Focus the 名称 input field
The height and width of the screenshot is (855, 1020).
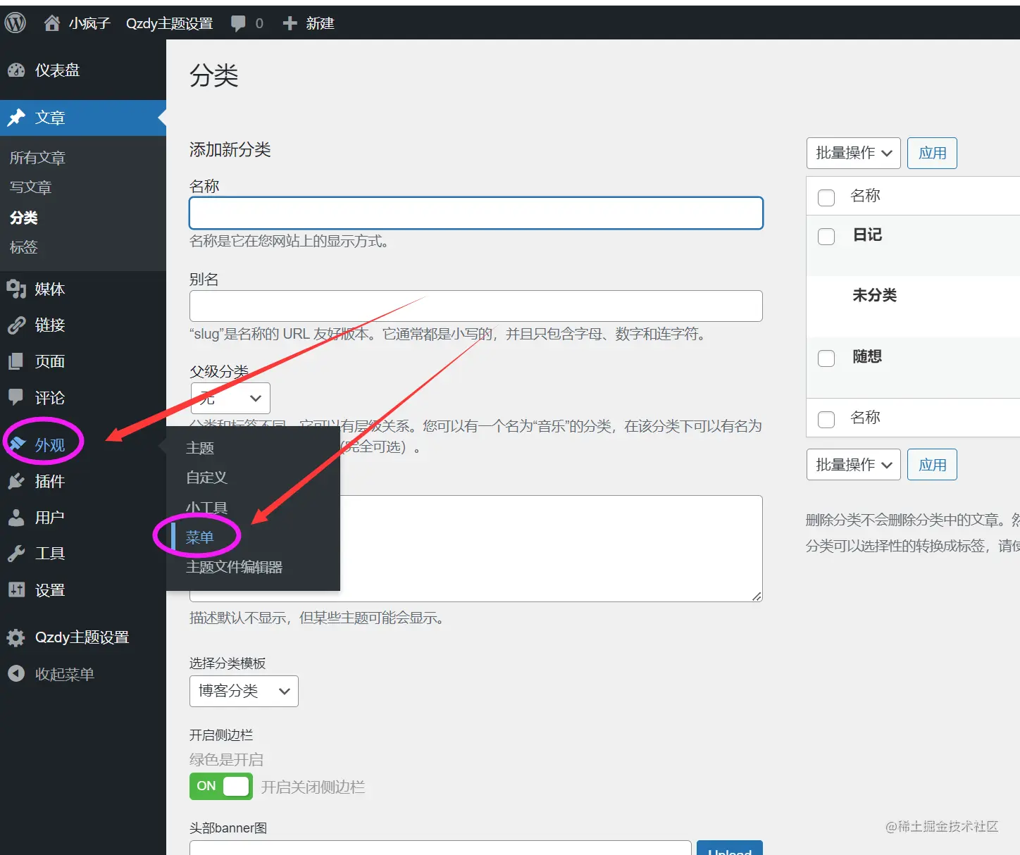tap(476, 213)
